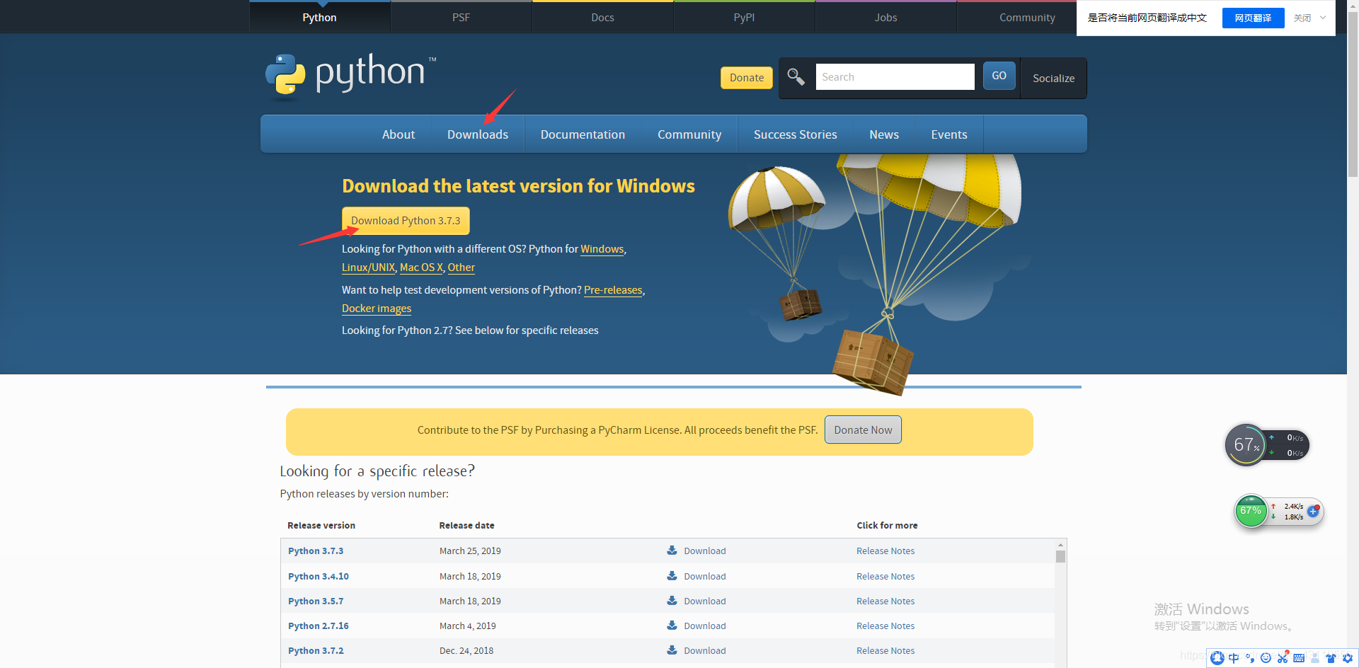Click the IME scissors screenshot icon
This screenshot has height=668, width=1359.
point(1283,658)
